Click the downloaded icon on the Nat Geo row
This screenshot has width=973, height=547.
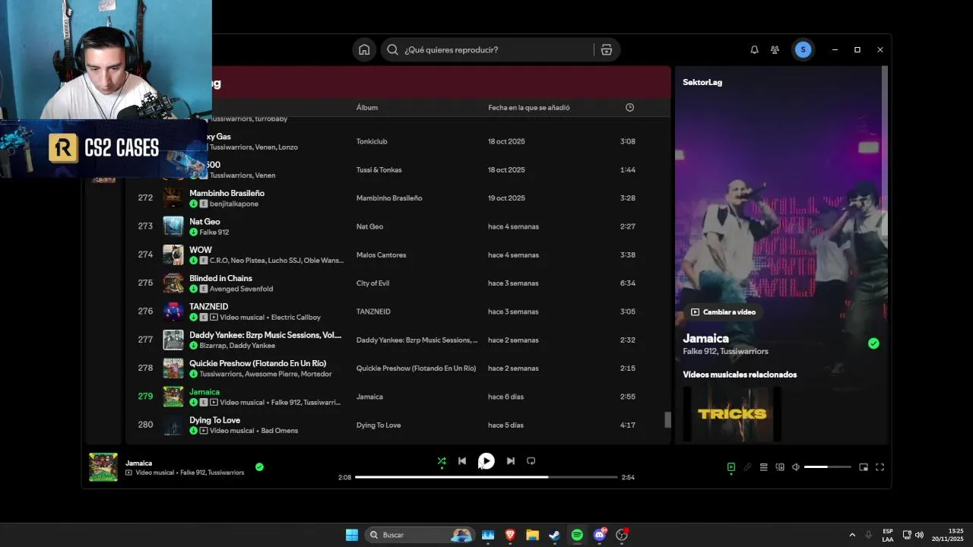(194, 232)
